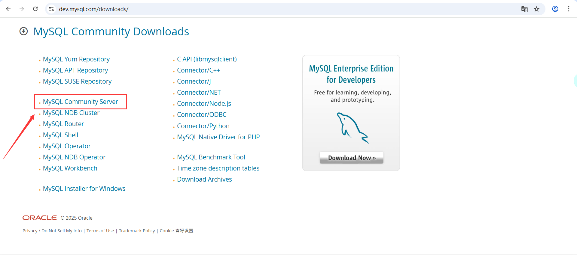Open MySQL Workbench

[x=70, y=168]
